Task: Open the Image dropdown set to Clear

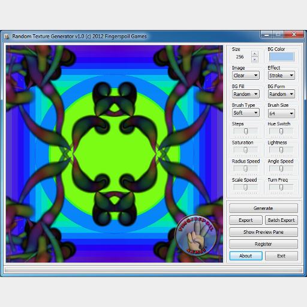Action: pyautogui.click(x=246, y=76)
